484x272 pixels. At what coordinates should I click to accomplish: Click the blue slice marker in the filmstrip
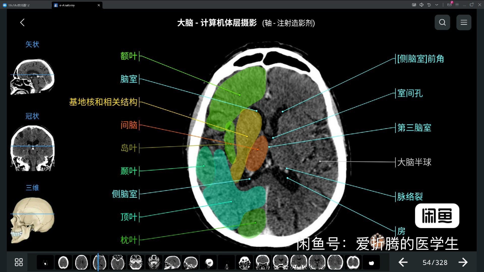(x=98, y=262)
